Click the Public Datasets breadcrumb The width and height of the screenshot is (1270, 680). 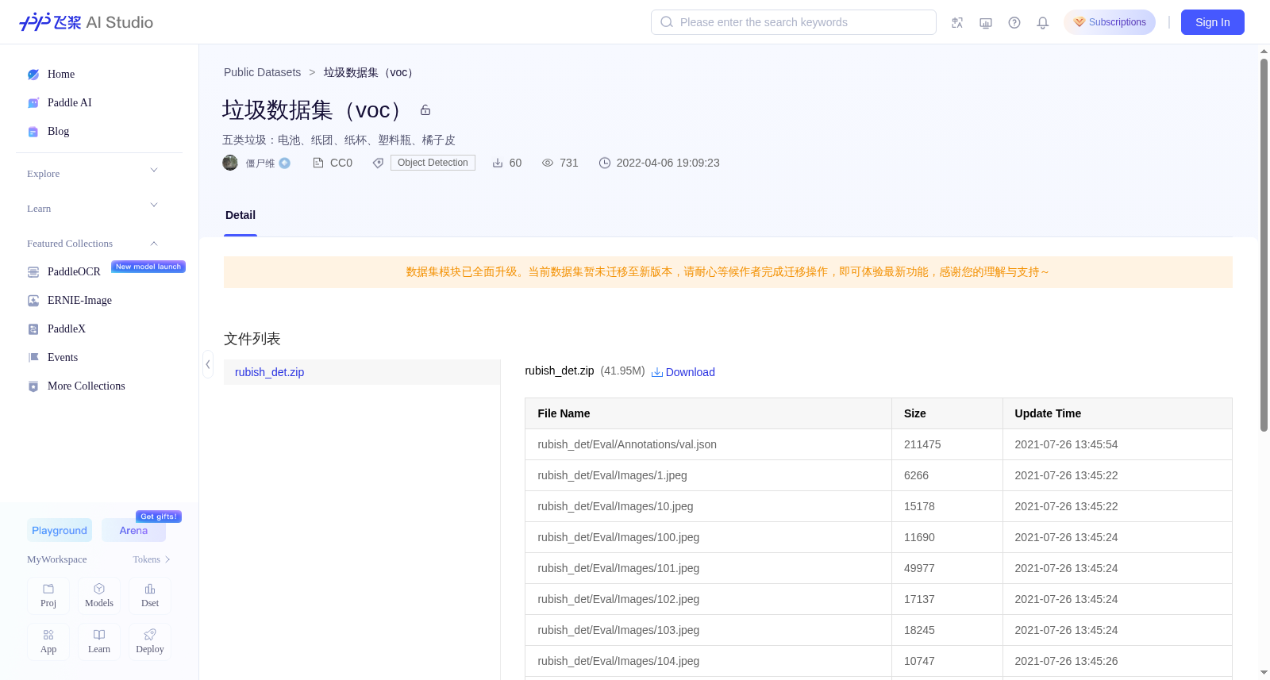coord(262,72)
